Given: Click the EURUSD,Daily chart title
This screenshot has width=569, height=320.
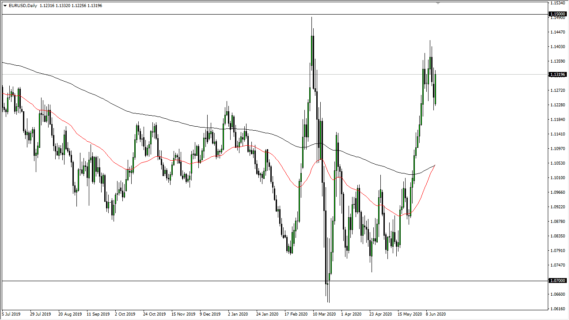Looking at the screenshot, I should click(x=23, y=6).
